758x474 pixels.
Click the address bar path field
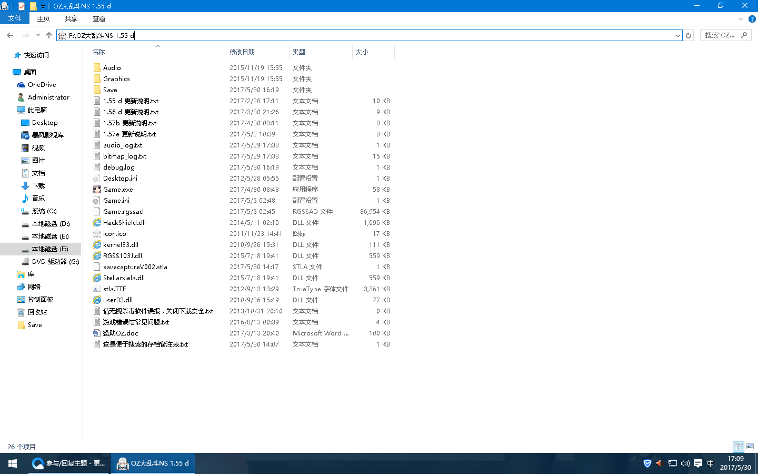369,35
